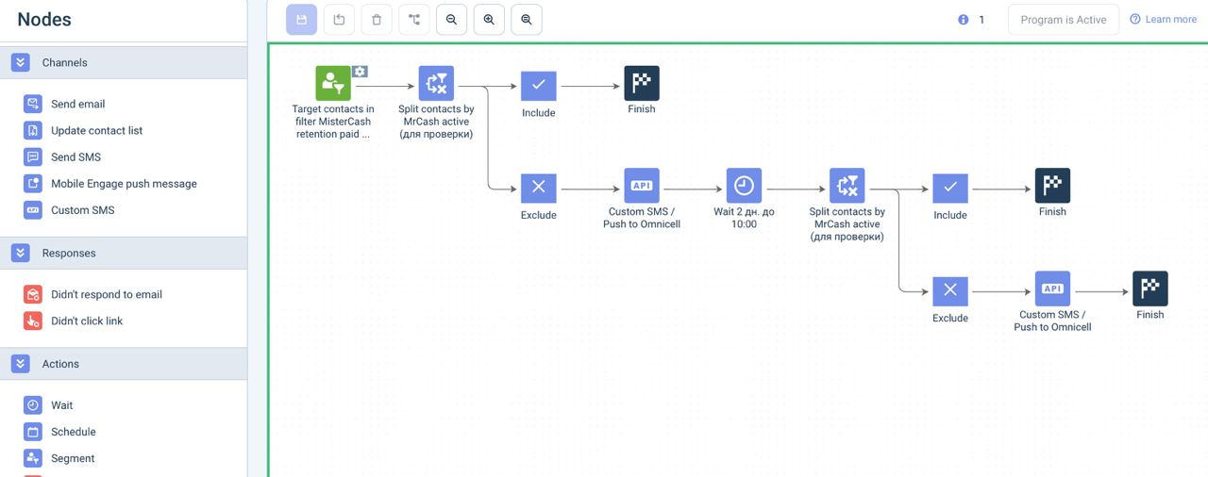The width and height of the screenshot is (1208, 477).
Task: Click the Didn't respond to email label
Action: [107, 294]
